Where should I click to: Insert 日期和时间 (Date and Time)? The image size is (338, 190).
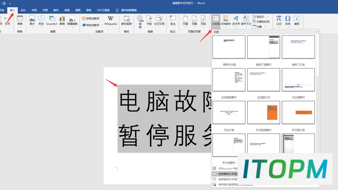(261, 22)
